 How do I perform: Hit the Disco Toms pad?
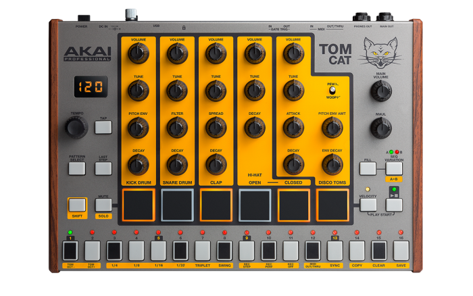pos(332,205)
